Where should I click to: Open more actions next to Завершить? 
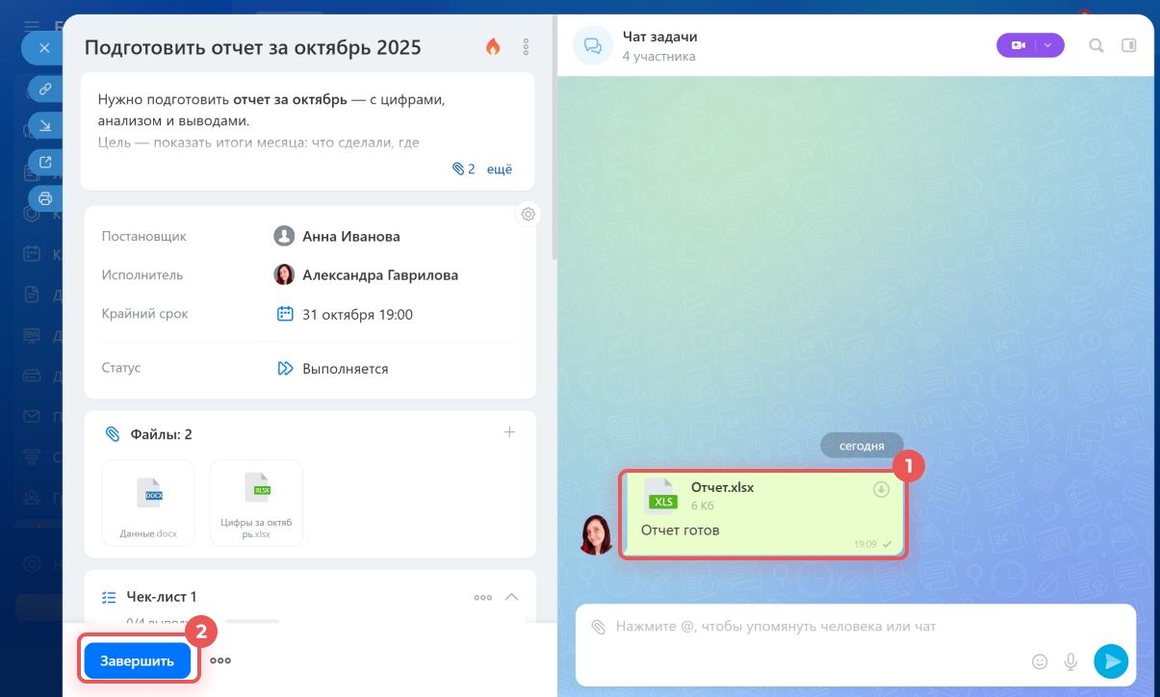220,660
